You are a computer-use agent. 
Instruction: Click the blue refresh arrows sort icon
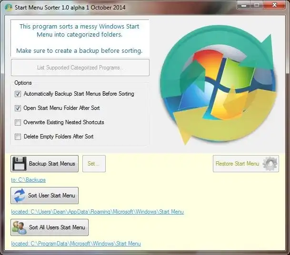click(20, 196)
